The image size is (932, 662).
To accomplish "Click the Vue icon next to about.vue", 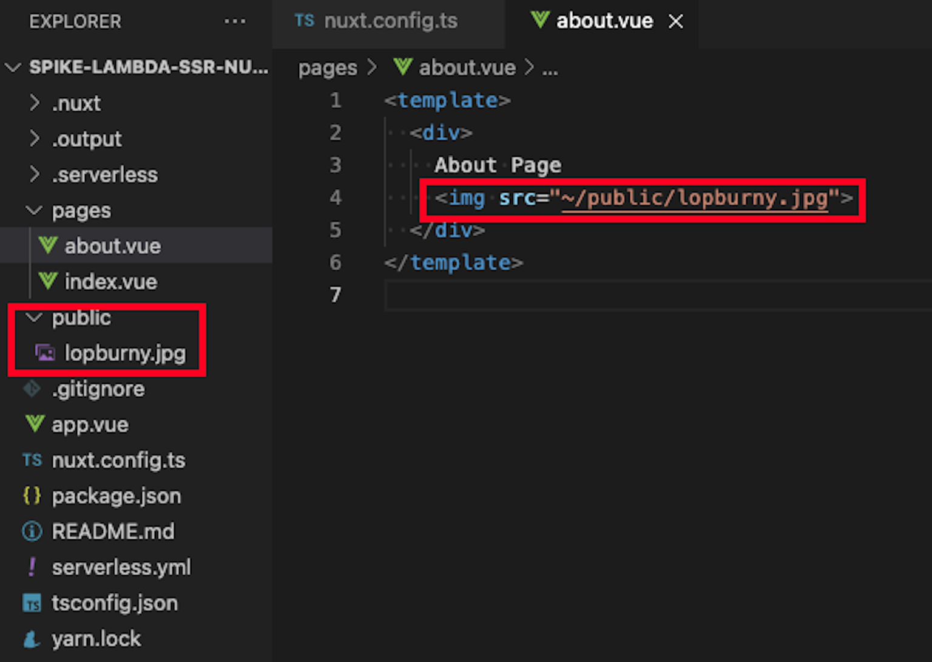I will 47,245.
